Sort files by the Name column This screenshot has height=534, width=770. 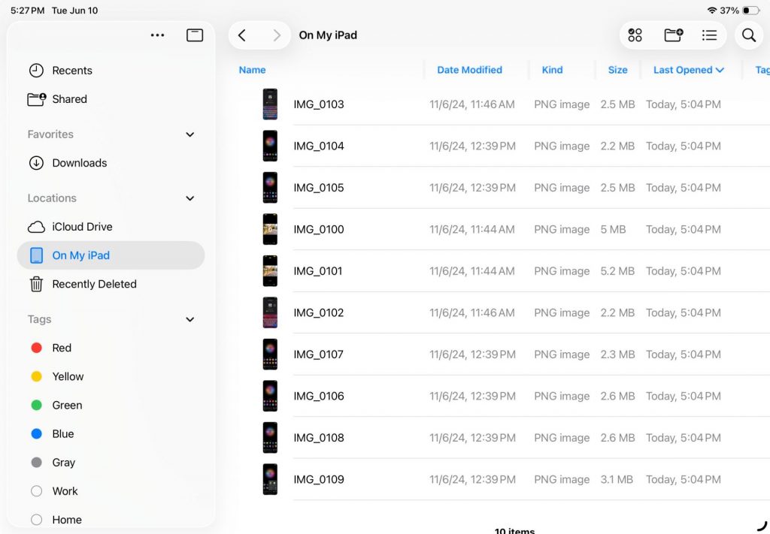point(252,70)
